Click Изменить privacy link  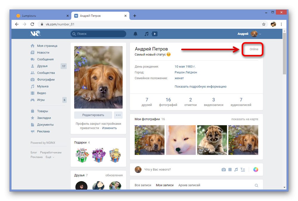pyautogui.click(x=109, y=128)
